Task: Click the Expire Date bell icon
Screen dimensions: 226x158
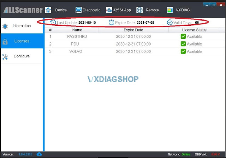Action: [112, 22]
